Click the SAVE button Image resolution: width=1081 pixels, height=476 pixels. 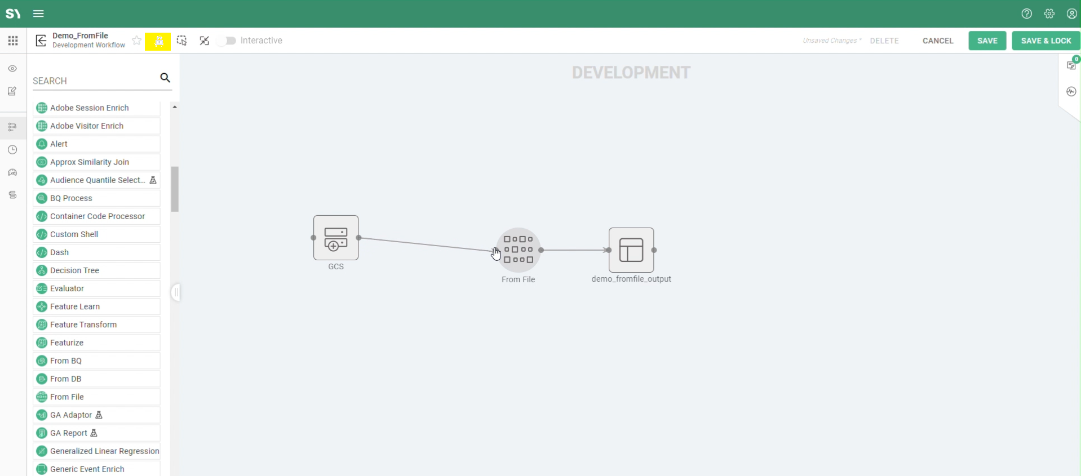pyautogui.click(x=987, y=41)
